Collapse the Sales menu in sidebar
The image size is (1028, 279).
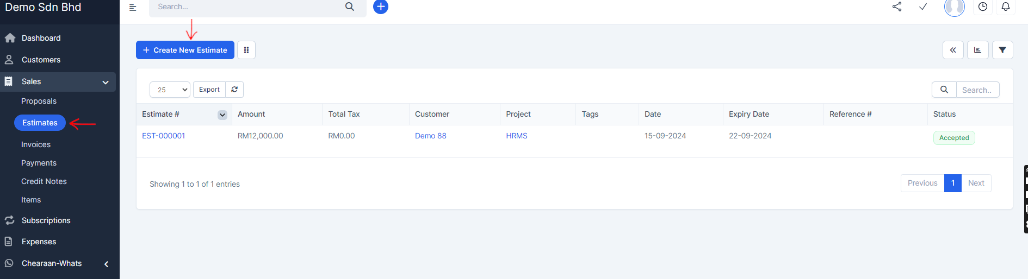pyautogui.click(x=106, y=82)
